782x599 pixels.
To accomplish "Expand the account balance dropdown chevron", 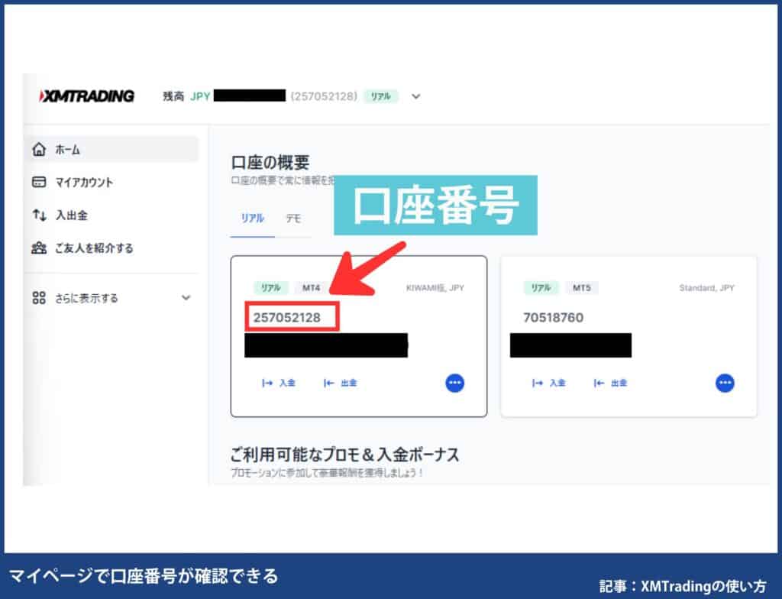I will (415, 96).
